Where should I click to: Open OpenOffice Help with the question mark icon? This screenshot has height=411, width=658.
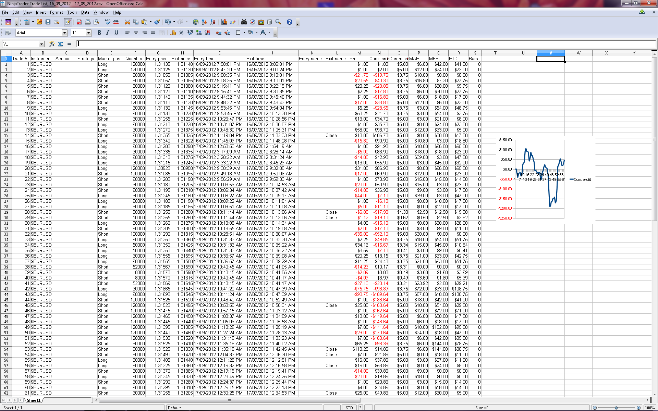(290, 22)
